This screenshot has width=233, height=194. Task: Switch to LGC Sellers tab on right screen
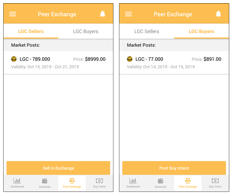coord(147,31)
